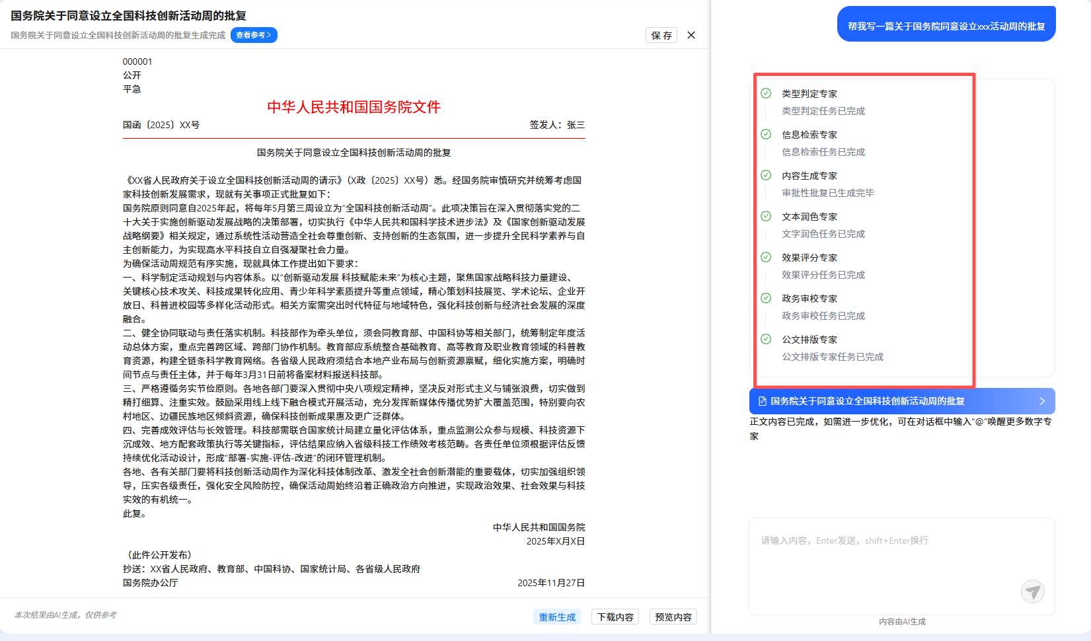Close the document editor panel

[x=691, y=35]
